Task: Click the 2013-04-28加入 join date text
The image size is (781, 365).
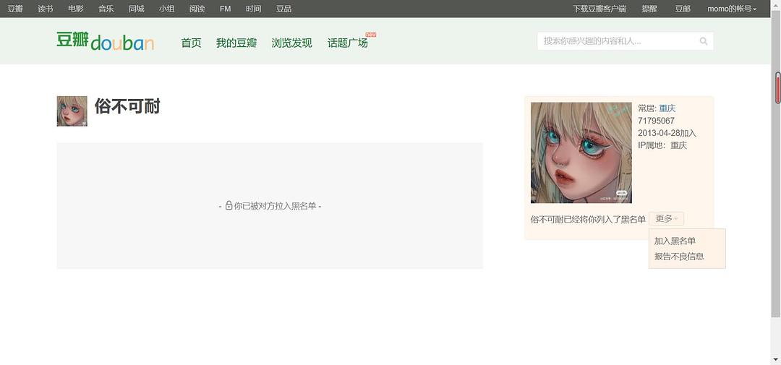Action: tap(667, 134)
